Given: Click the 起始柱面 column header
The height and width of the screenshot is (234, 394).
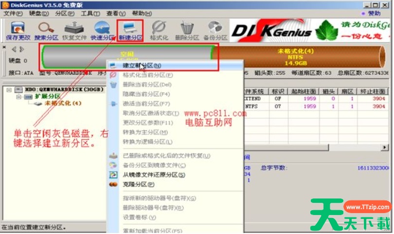Looking at the screenshot, I should coord(304,91).
